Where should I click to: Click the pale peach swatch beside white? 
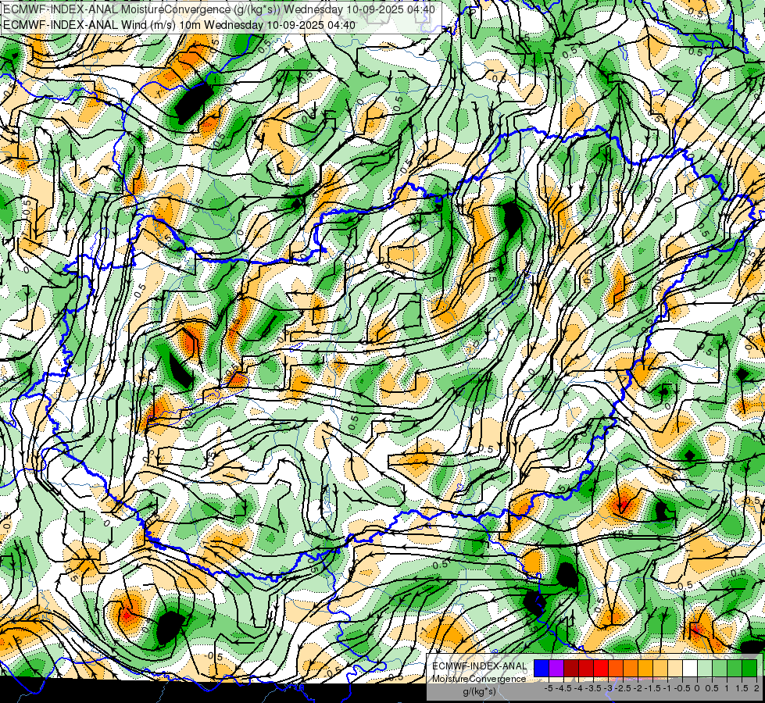click(x=674, y=669)
